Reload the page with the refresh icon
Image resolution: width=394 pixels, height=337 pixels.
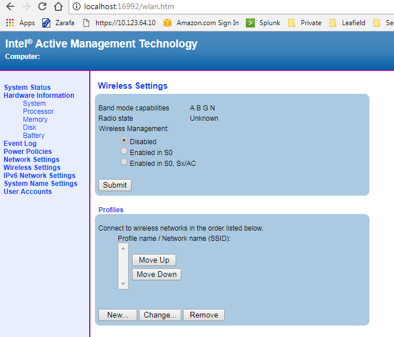coord(42,6)
